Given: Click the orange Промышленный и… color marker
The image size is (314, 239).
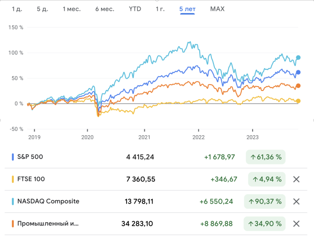Looking at the screenshot, I should click(13, 224).
